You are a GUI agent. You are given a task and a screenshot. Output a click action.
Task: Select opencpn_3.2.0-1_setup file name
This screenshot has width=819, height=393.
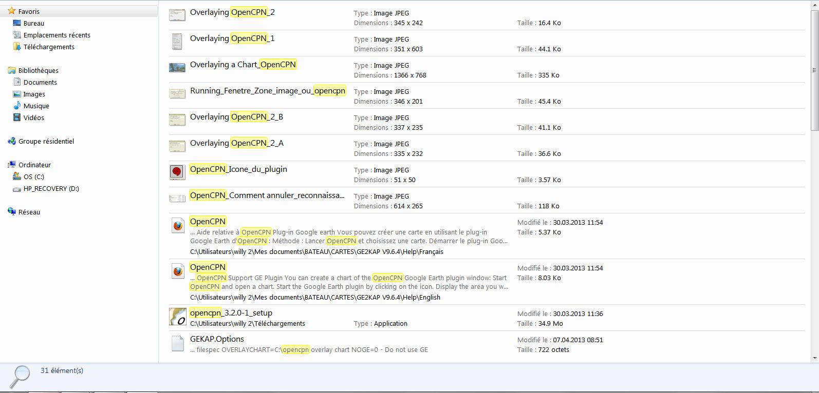pos(231,313)
